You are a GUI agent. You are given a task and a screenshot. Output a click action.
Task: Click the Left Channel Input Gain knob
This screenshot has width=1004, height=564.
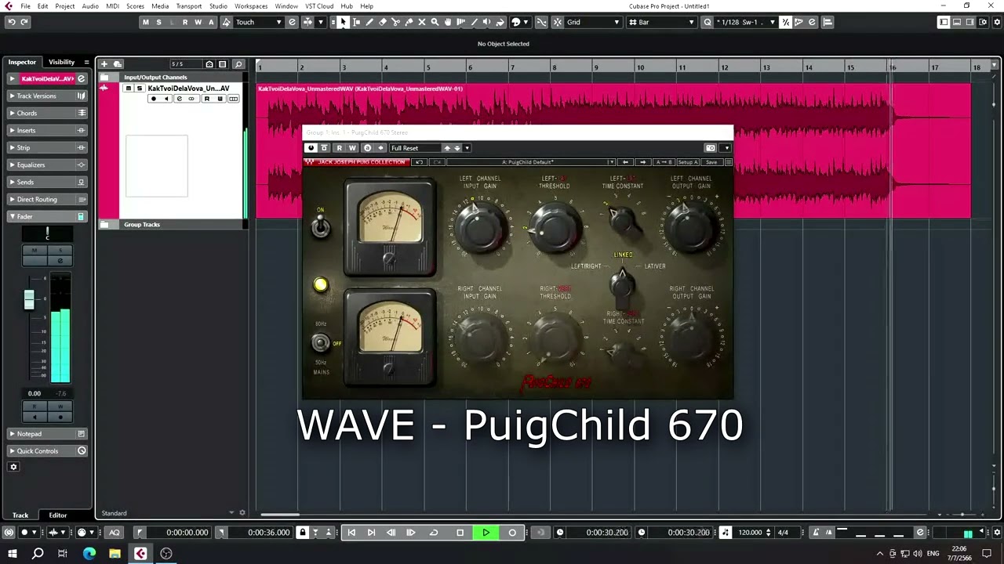coord(480,227)
